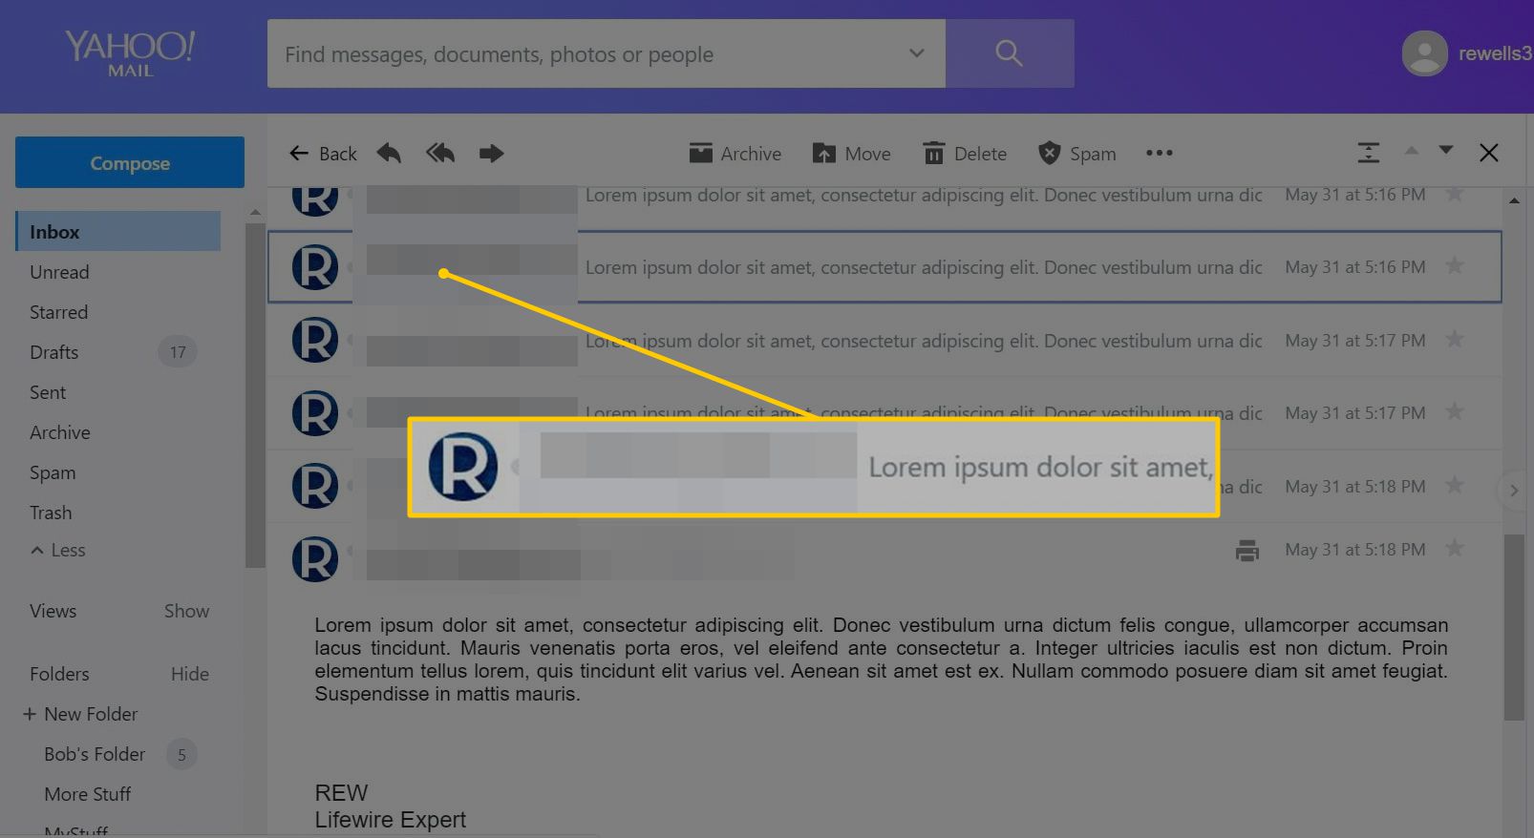Screen dimensions: 1534x838
Task: Open the Unread view
Action: 59,272
